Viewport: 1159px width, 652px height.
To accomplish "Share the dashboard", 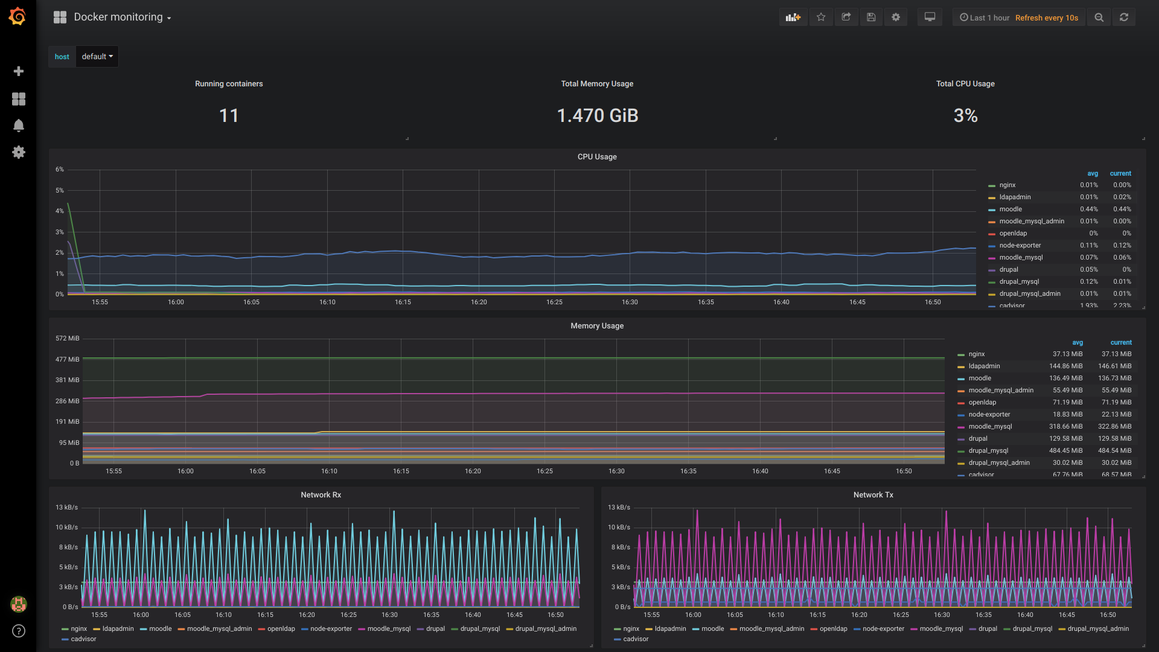I will pos(846,18).
